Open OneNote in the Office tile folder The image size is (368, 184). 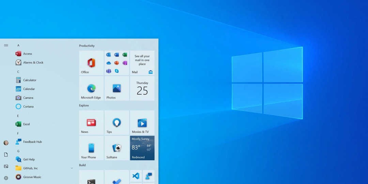point(125,63)
